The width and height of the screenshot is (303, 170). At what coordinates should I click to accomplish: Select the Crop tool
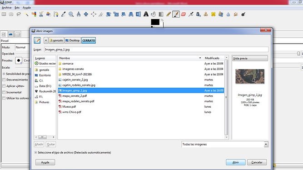tap(101, 14)
